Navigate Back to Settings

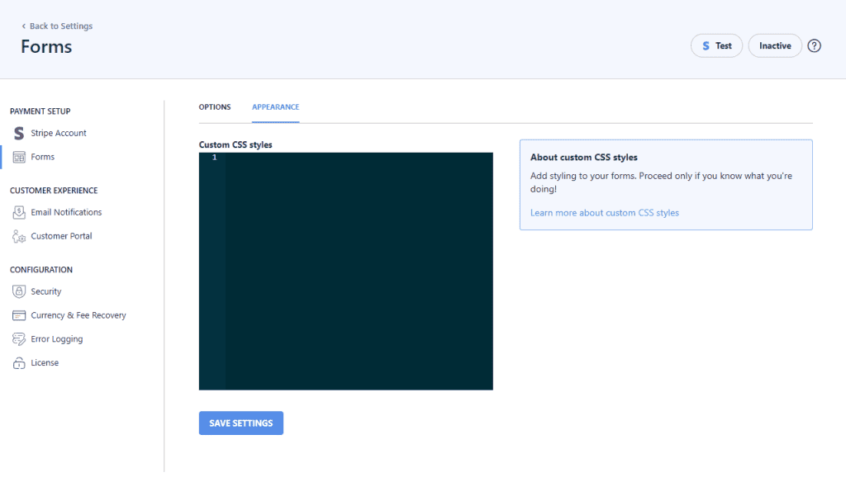(x=56, y=26)
